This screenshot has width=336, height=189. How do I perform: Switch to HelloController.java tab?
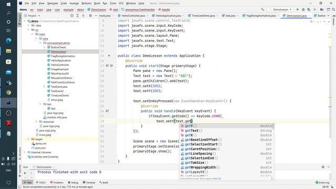click(x=133, y=16)
